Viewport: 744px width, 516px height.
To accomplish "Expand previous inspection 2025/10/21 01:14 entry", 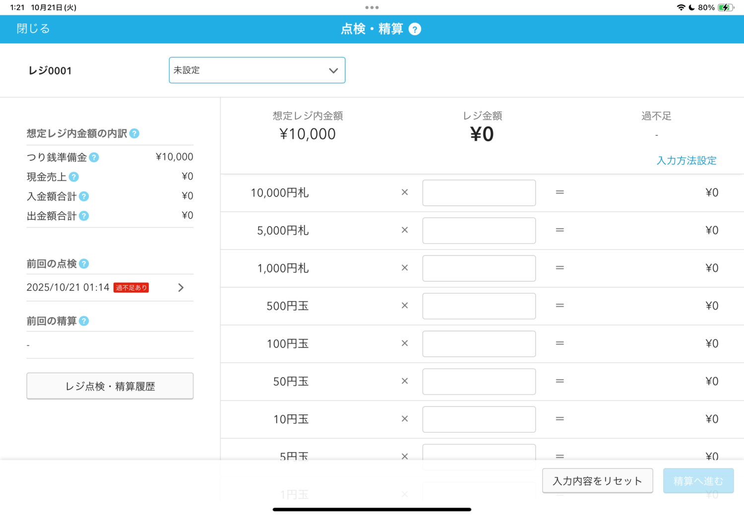I will [181, 288].
